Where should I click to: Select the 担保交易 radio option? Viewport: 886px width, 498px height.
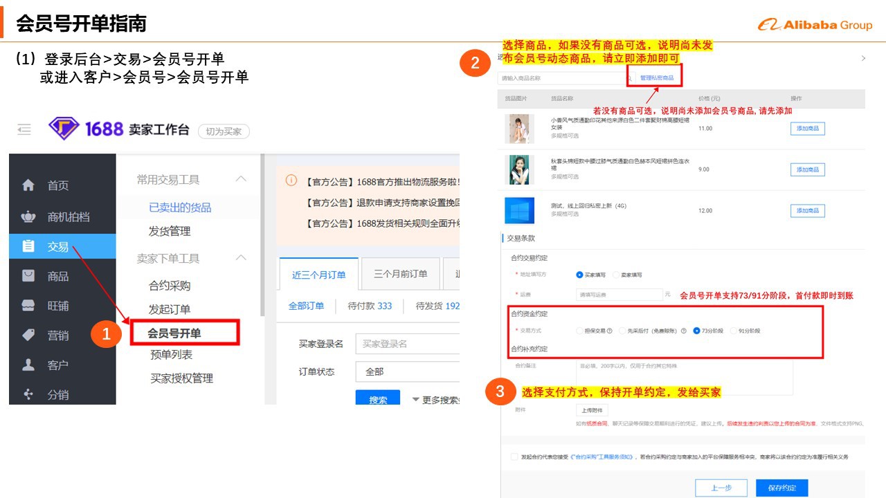tap(579, 331)
